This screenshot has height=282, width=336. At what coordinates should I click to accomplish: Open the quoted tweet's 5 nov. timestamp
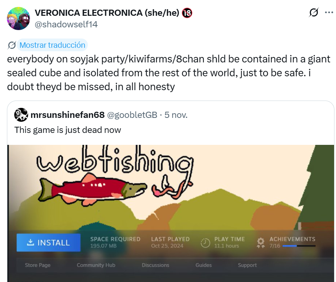coord(176,115)
